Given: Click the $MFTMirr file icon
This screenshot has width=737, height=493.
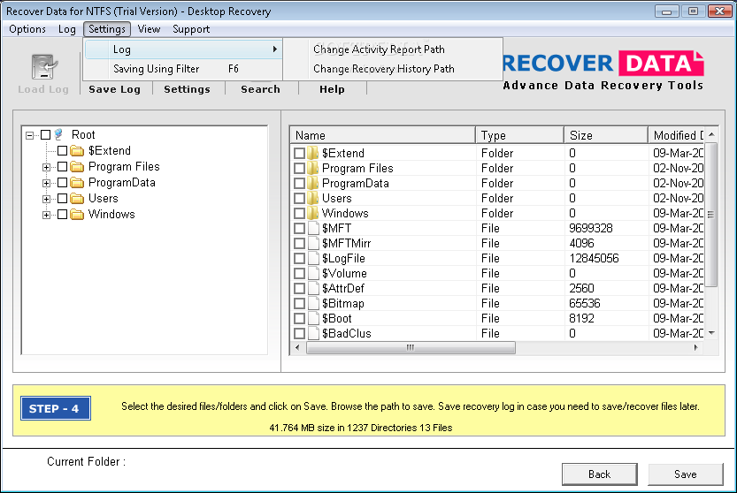Looking at the screenshot, I should 313,243.
